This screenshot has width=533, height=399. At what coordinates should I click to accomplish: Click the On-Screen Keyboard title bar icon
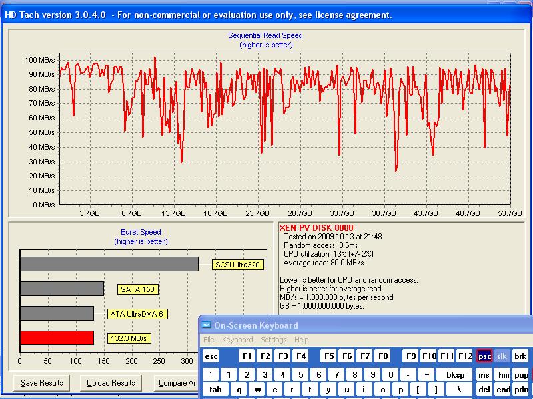(x=206, y=325)
